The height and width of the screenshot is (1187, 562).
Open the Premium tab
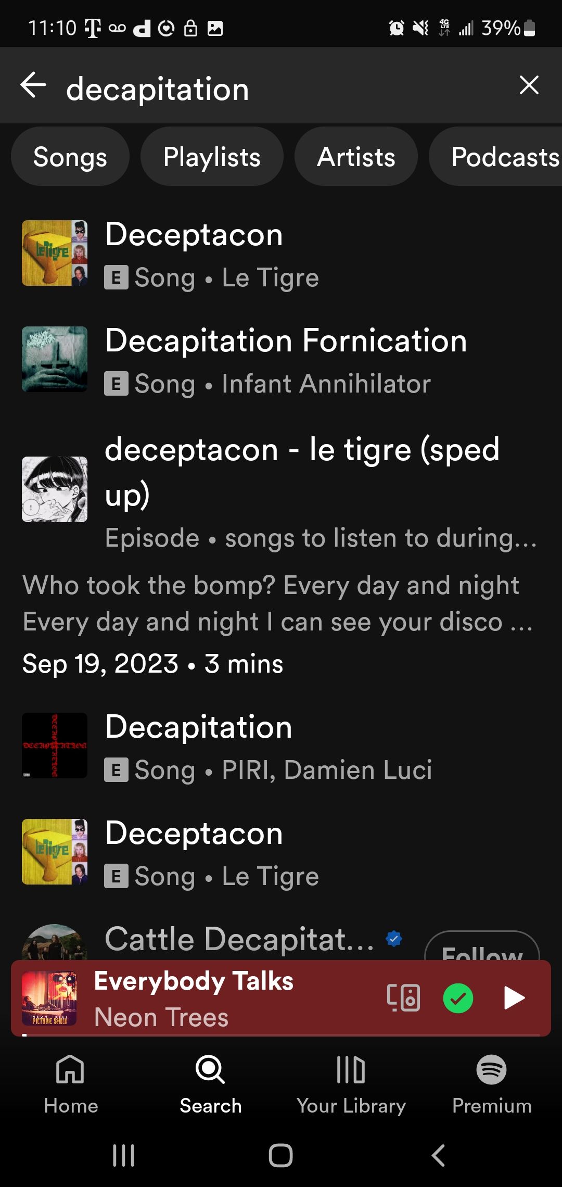pos(492,1084)
